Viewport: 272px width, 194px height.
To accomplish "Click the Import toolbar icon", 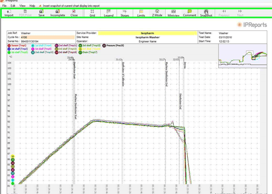I will 9,13.
